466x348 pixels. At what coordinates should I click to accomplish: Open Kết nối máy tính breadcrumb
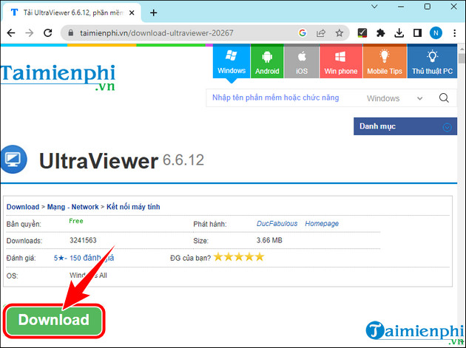133,207
